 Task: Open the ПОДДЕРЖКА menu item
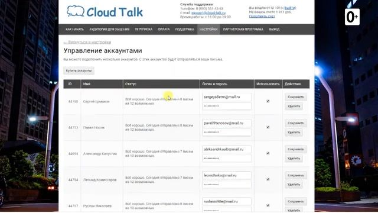tap(184, 29)
